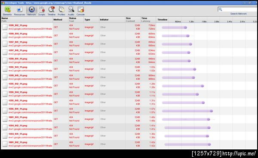Click file icon of 1601_943_11.png row

point(5,119)
